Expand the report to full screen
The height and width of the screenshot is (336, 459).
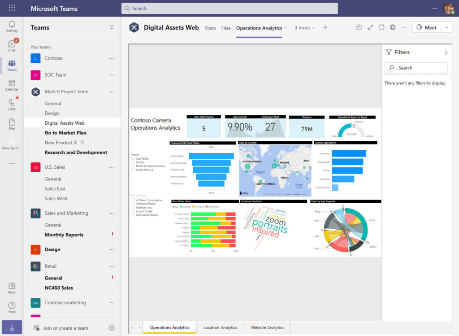(x=370, y=27)
